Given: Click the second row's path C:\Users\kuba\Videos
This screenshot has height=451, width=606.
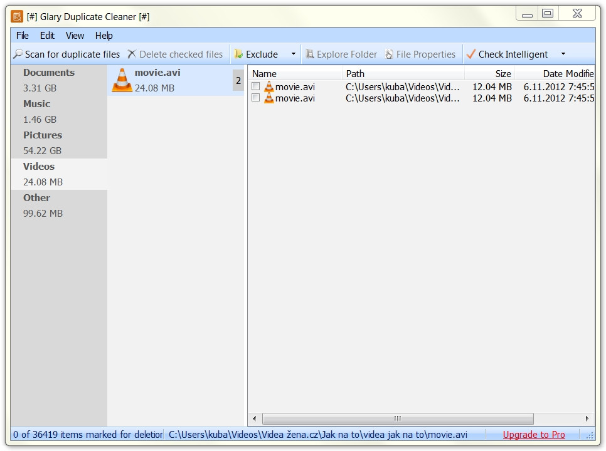Looking at the screenshot, I should (402, 98).
